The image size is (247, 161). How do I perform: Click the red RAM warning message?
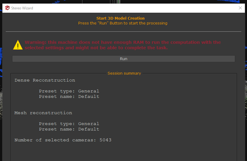tap(123, 45)
